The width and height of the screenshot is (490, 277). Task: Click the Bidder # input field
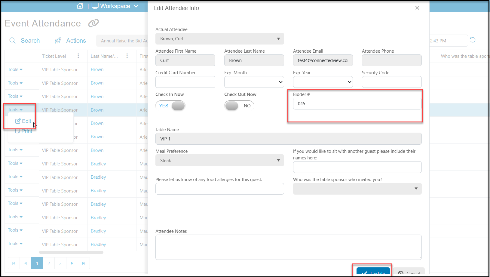357,104
